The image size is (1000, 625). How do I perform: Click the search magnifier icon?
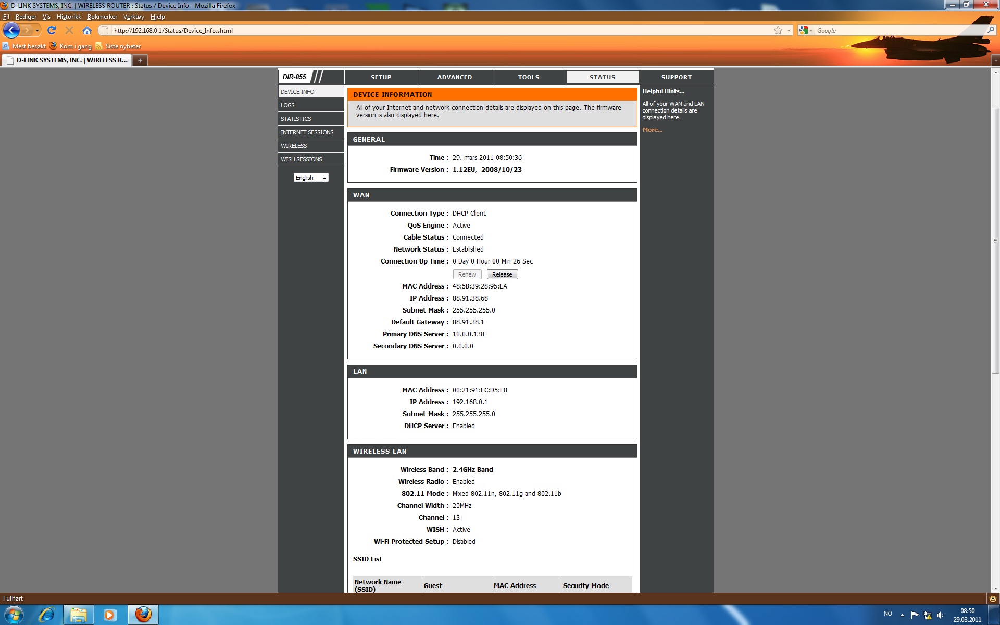tap(990, 30)
